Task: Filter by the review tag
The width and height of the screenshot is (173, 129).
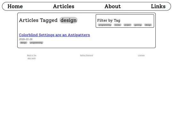Action: coord(118,25)
